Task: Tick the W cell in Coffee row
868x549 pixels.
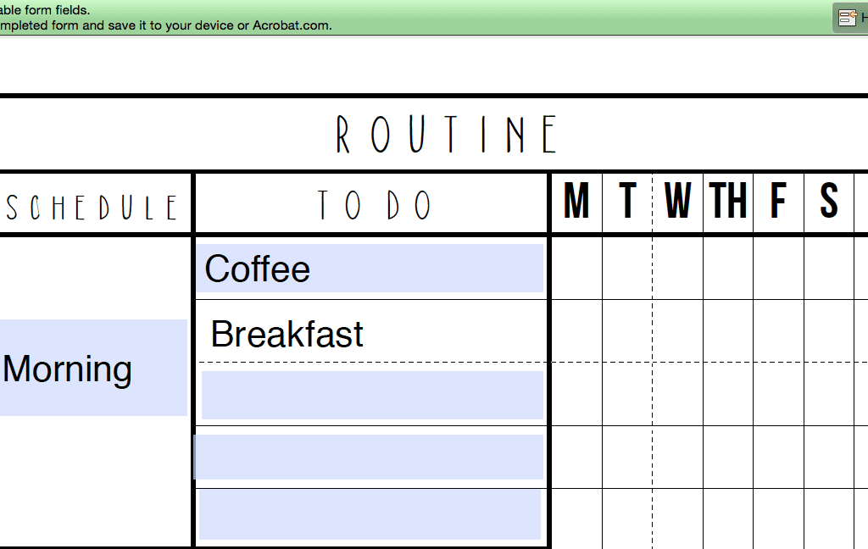Action: point(677,269)
